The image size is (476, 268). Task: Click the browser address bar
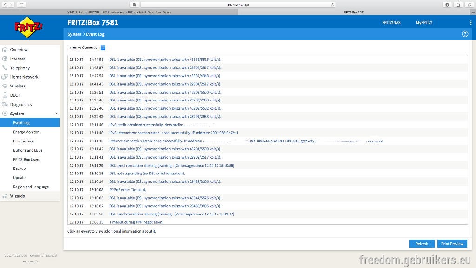[238, 5]
